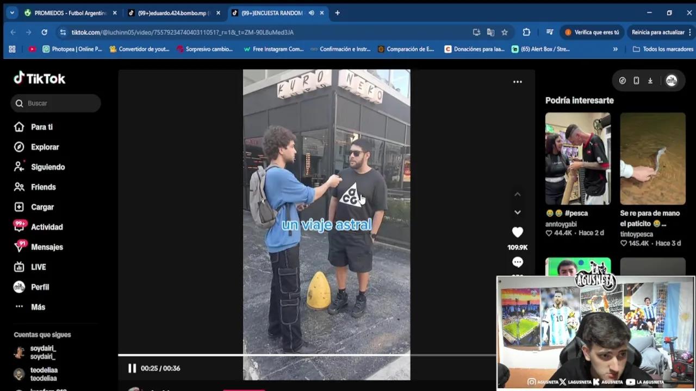Click Reinicia para actualizar button
The width and height of the screenshot is (696, 391).
pos(657,33)
